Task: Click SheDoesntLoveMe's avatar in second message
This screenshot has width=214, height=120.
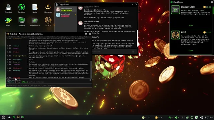Action: 80,23
